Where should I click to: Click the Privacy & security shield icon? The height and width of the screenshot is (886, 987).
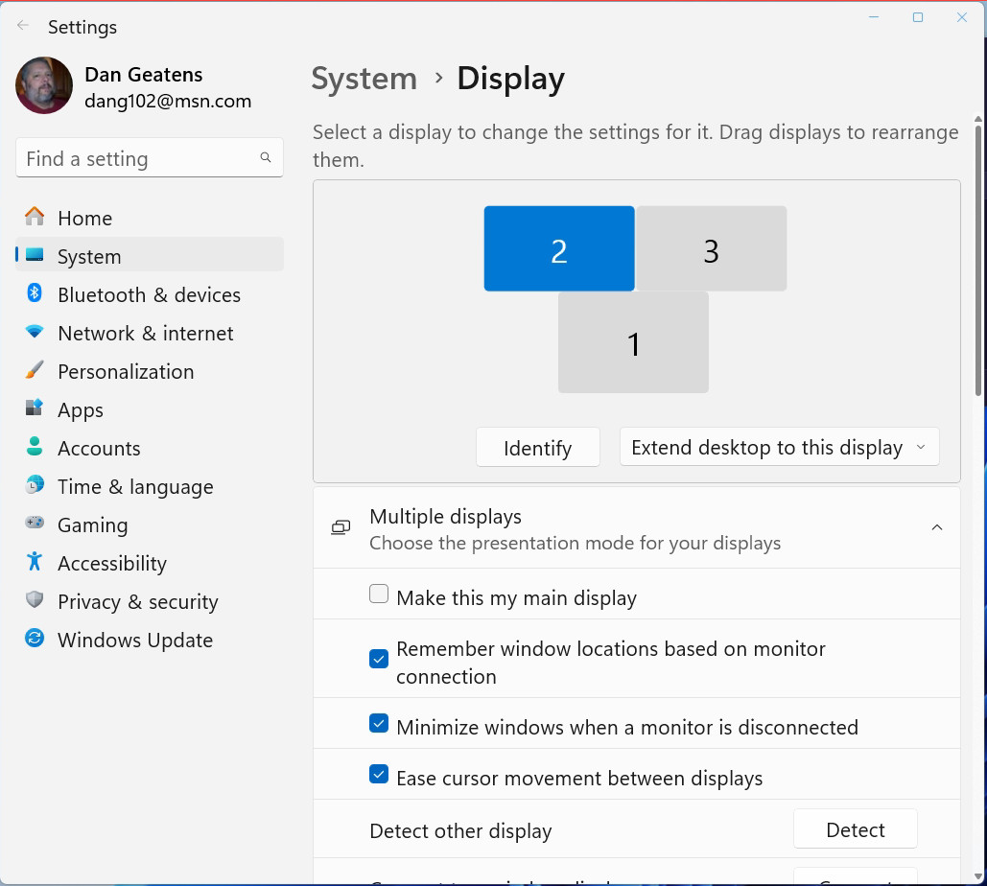click(35, 601)
